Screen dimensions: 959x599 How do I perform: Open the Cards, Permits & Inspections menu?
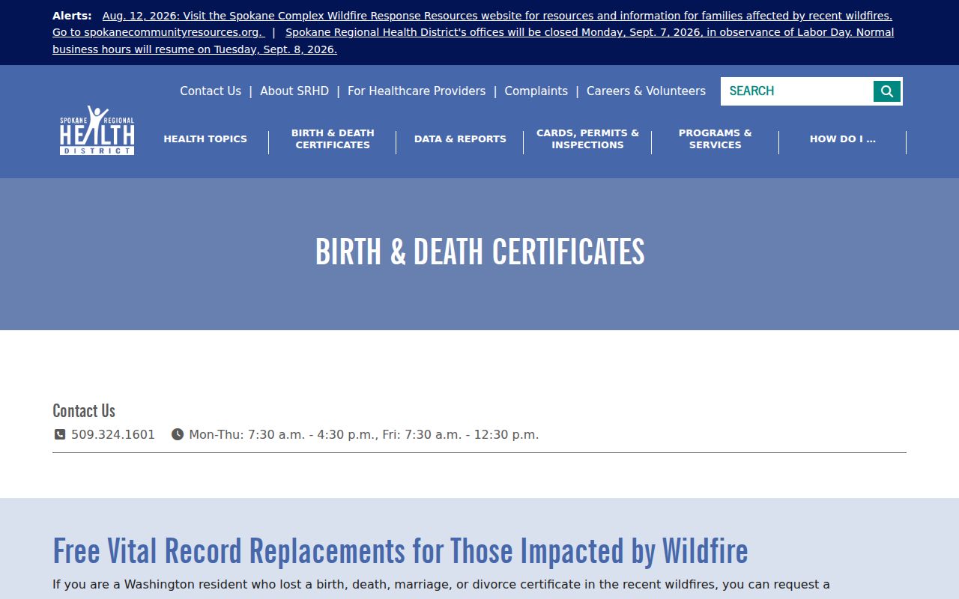point(587,139)
